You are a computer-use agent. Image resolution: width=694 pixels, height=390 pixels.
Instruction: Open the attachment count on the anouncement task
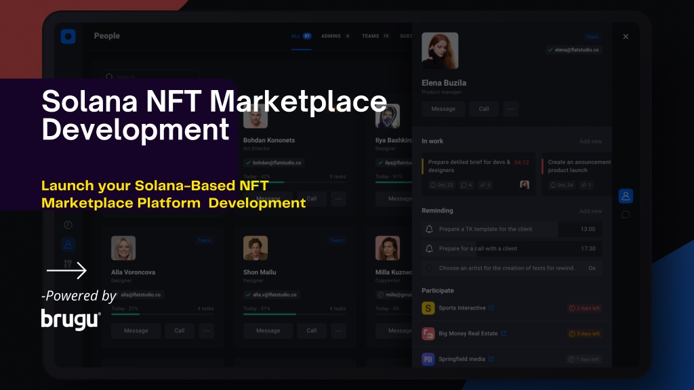click(x=586, y=185)
